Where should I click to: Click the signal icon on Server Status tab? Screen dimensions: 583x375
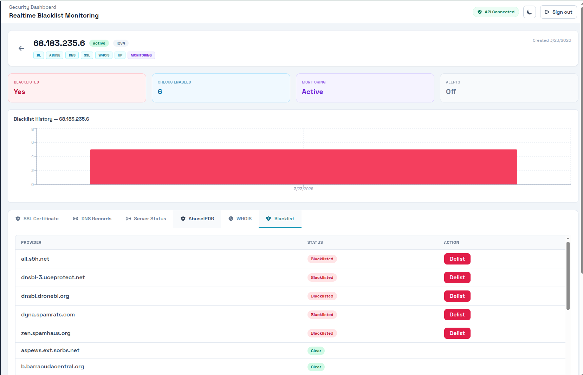[x=128, y=219]
